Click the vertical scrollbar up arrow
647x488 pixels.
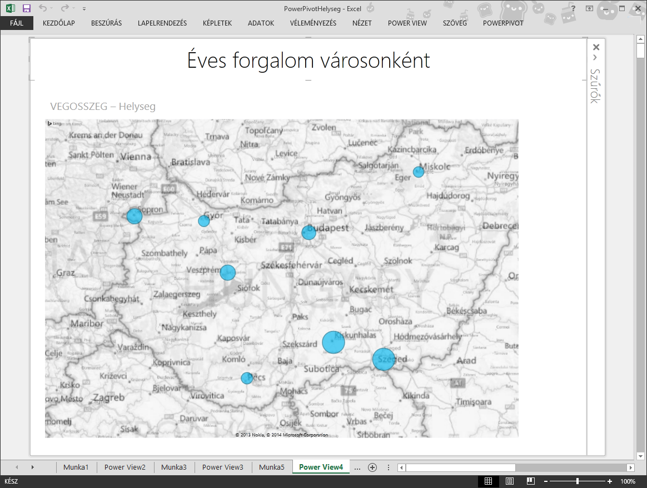tap(640, 39)
